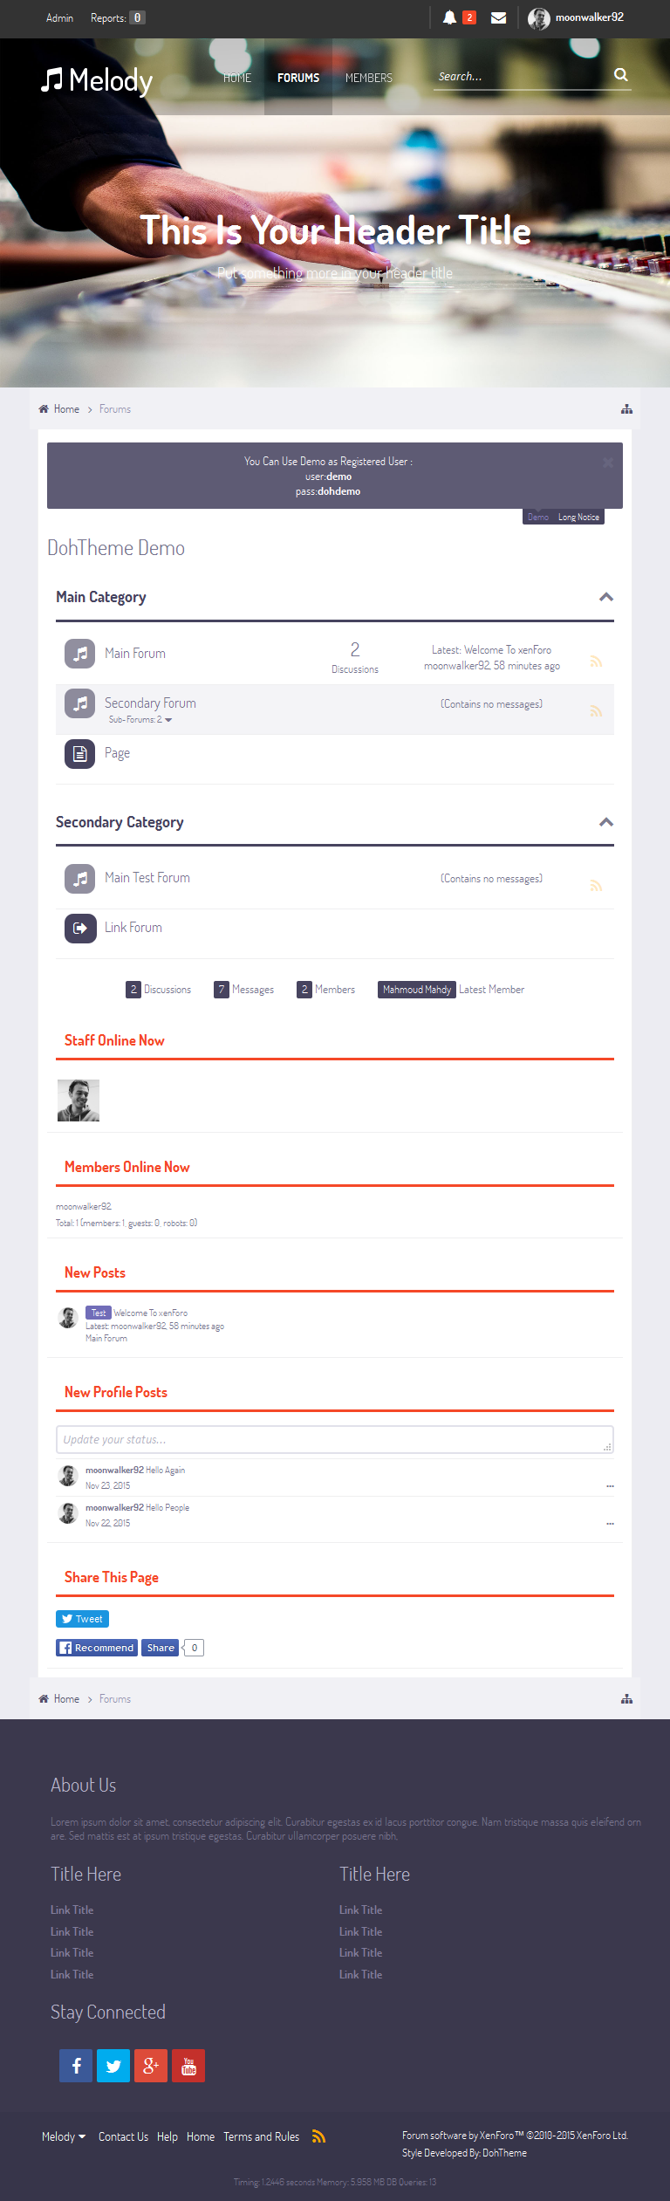Screen dimensions: 670x2201
Task: Click the Main Forum RSS feed icon
Action: (597, 662)
